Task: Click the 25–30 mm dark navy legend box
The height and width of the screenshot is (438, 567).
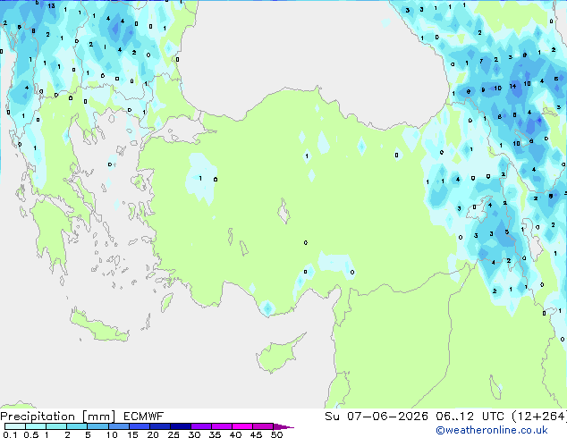Action: point(181,426)
